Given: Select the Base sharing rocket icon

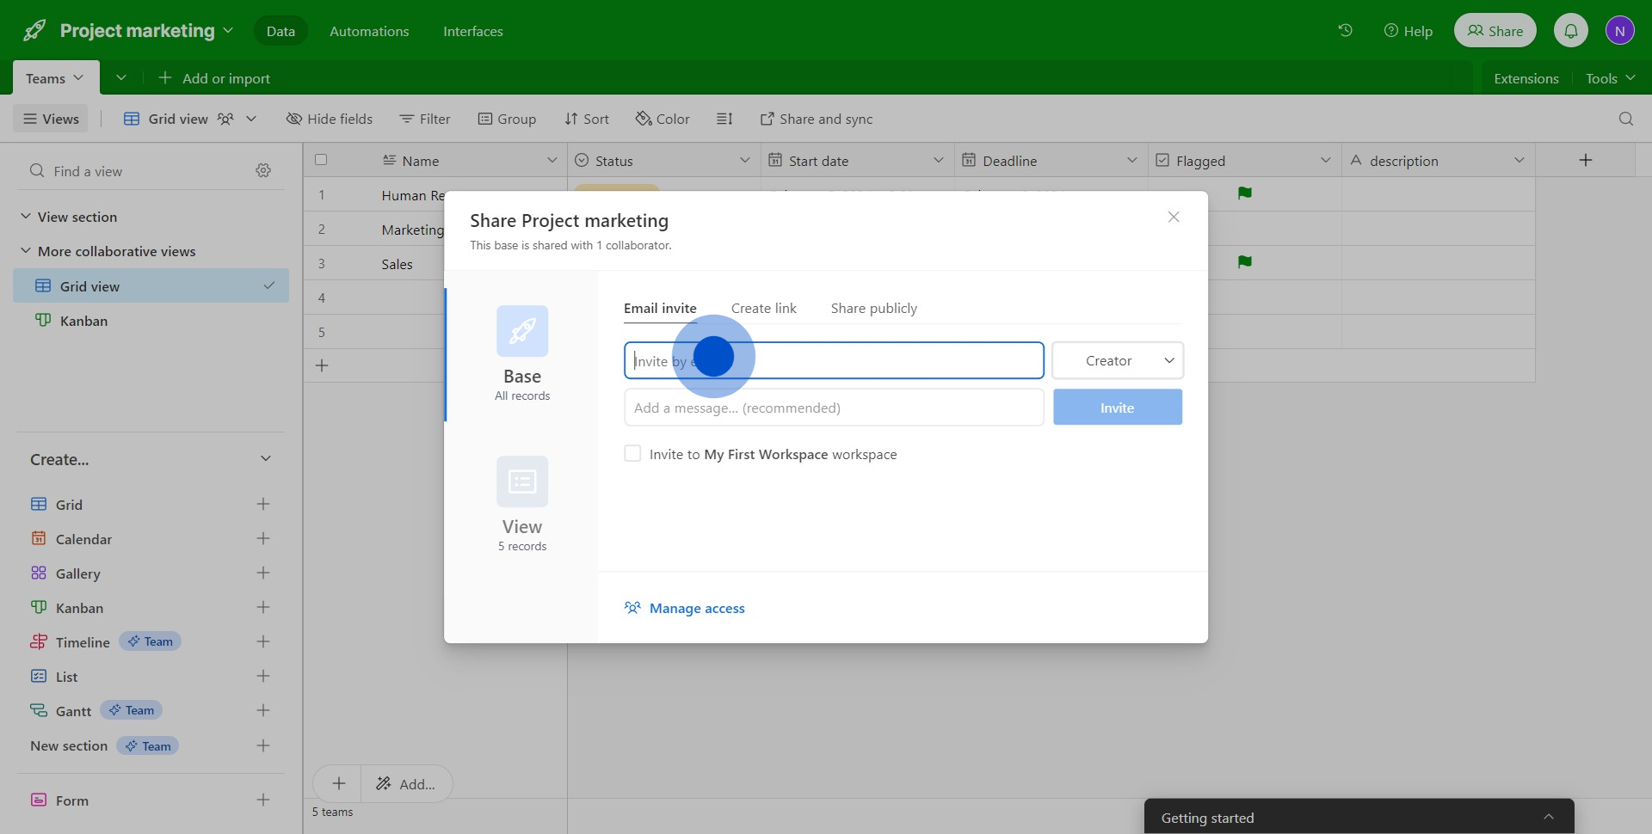Looking at the screenshot, I should tap(522, 331).
